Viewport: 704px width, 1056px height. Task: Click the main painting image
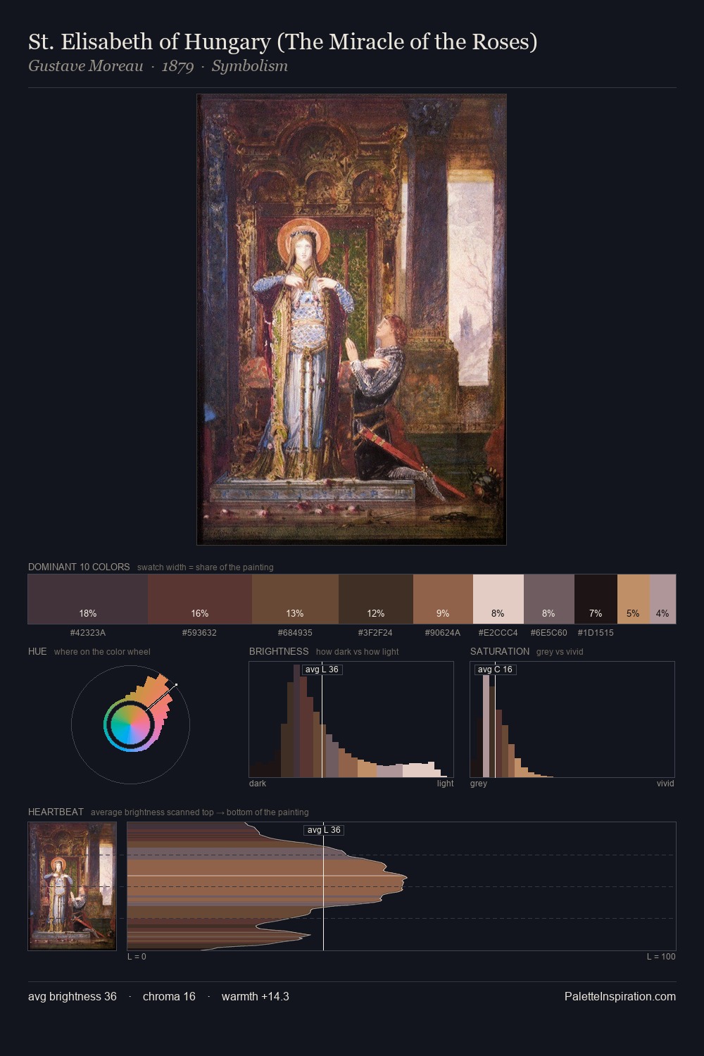(351, 320)
